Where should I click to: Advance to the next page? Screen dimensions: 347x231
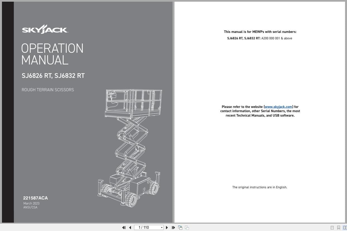(167, 228)
